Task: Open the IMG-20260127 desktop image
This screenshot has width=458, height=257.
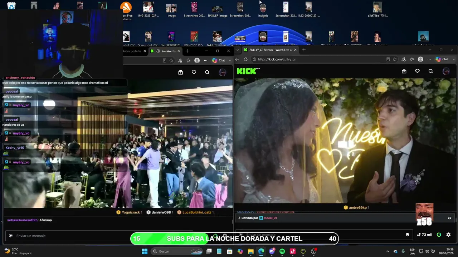Action: tap(309, 10)
